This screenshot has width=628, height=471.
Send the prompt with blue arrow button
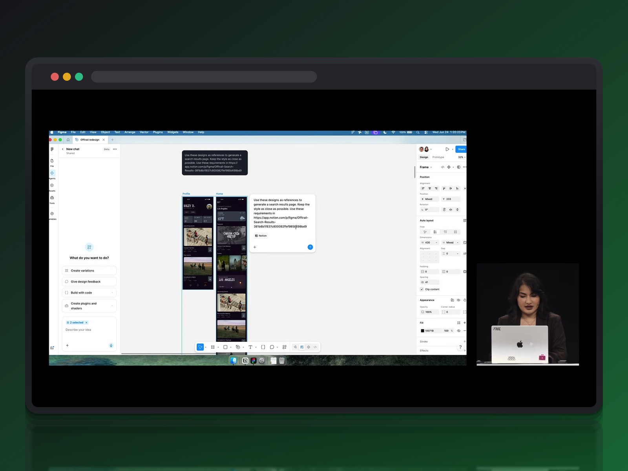click(x=310, y=247)
